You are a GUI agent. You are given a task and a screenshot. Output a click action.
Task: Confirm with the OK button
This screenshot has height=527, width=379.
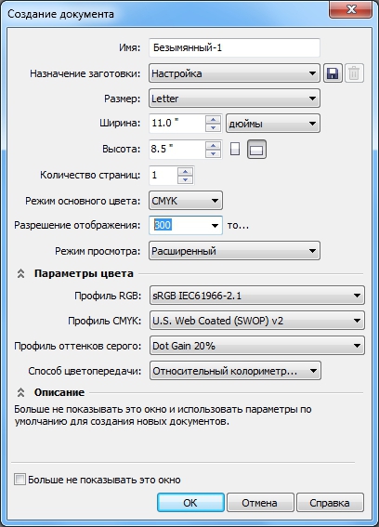point(190,503)
